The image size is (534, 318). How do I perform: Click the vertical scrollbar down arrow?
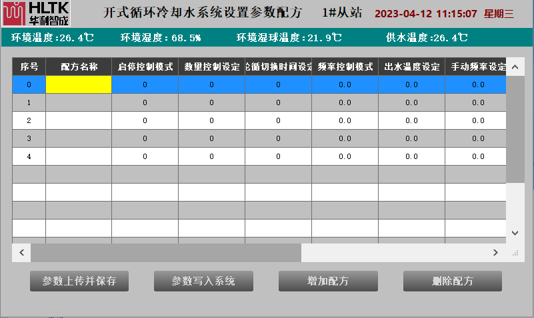pyautogui.click(x=515, y=232)
